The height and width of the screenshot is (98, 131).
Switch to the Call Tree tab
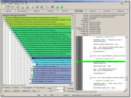point(65,11)
